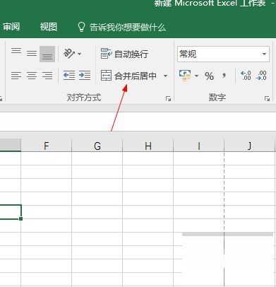Align text left

coord(16,76)
